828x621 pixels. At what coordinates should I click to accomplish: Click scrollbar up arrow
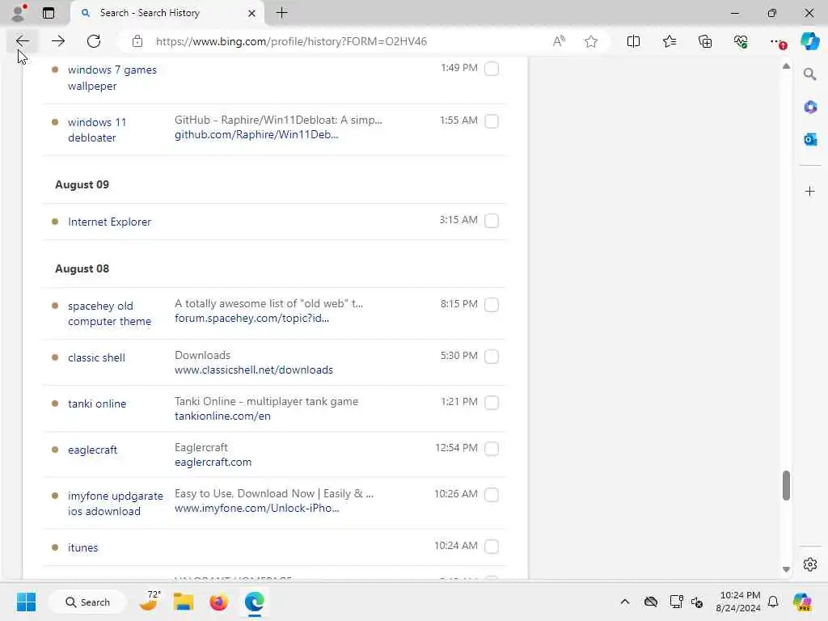[x=786, y=66]
